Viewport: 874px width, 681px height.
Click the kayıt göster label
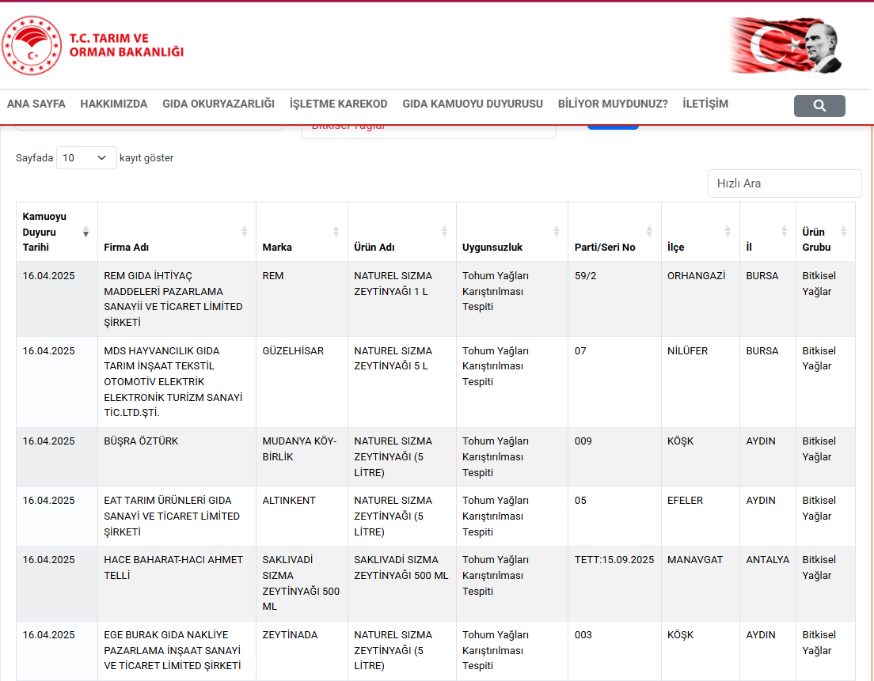[x=146, y=158]
